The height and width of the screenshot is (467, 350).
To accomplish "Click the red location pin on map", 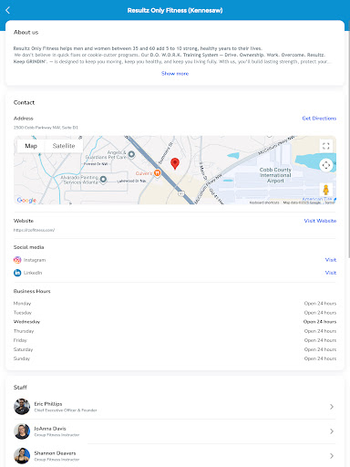I will pos(175,163).
